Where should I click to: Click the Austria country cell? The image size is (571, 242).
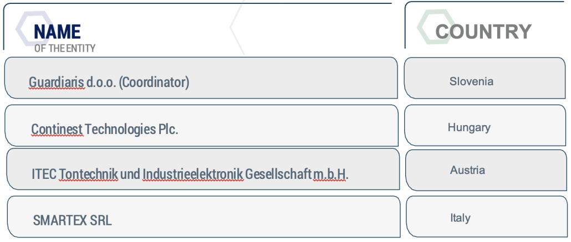coord(486,170)
